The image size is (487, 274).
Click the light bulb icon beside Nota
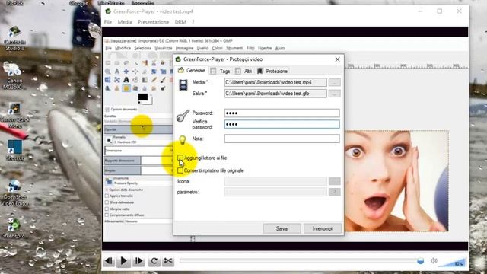click(183, 140)
